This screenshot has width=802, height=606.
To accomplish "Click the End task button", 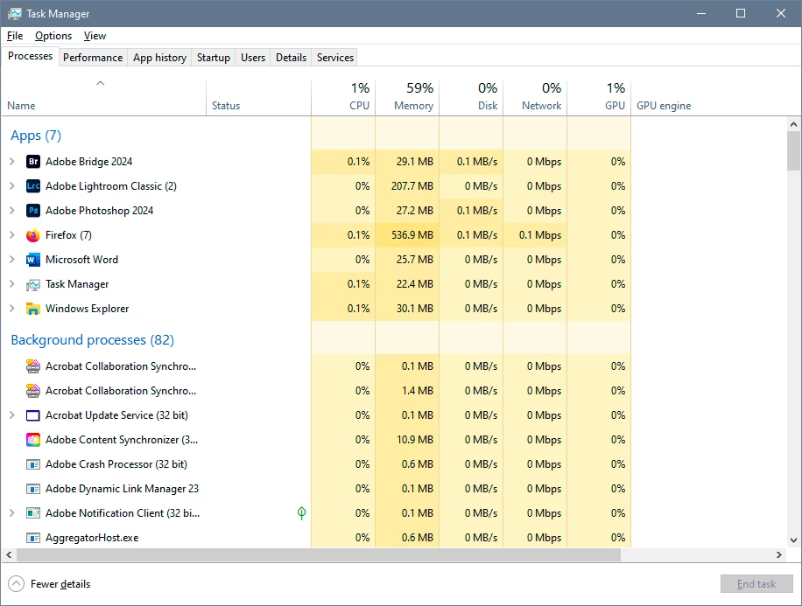I will coord(756,583).
